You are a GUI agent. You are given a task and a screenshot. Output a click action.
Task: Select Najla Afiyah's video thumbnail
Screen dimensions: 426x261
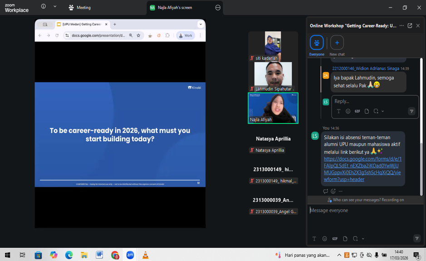pos(273,108)
